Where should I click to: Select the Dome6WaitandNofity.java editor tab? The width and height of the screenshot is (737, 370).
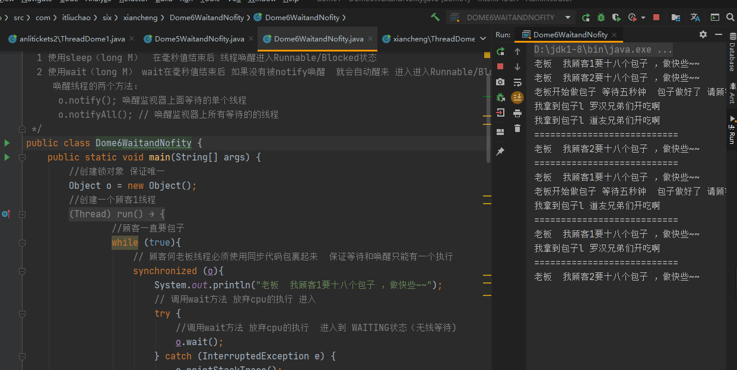click(319, 39)
